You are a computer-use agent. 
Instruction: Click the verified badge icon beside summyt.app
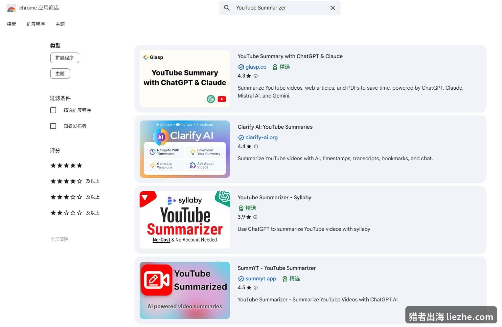241,279
